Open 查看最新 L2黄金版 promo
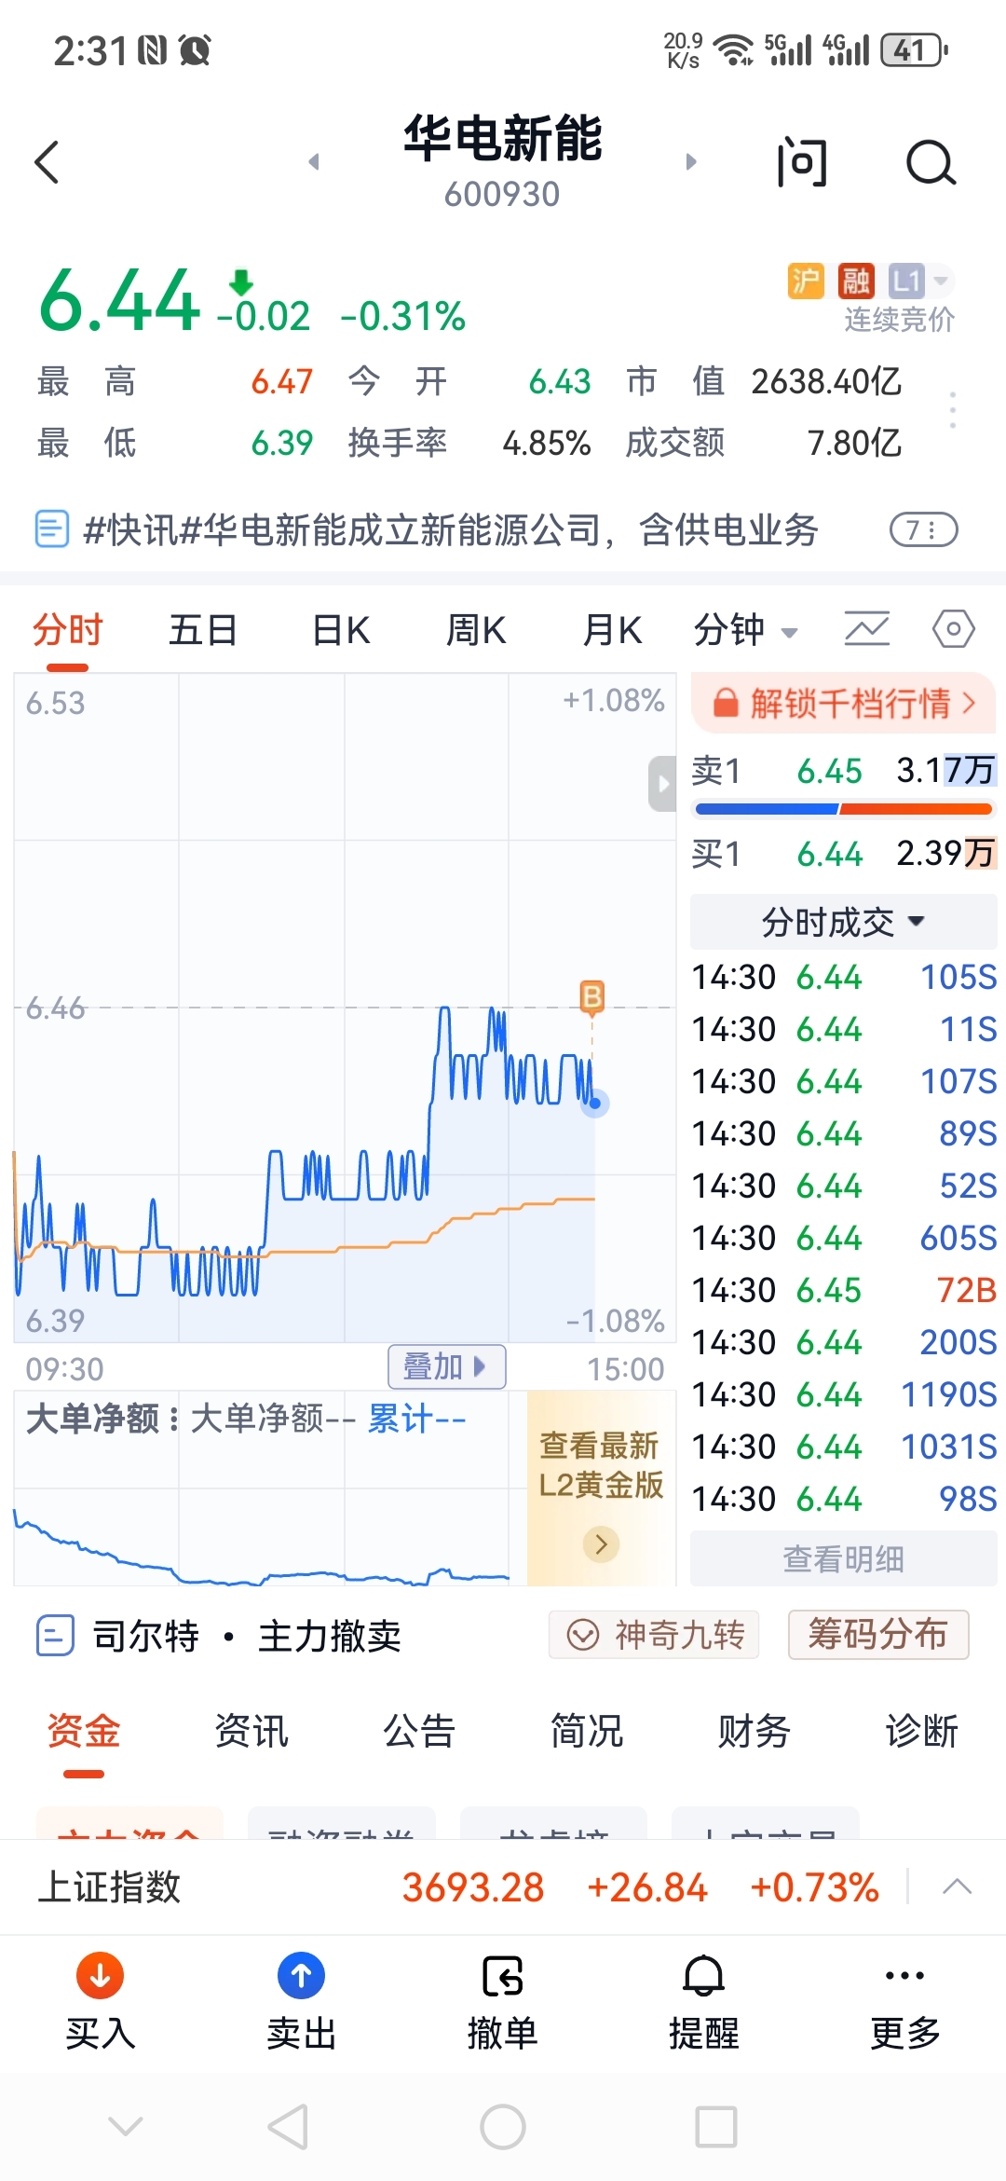This screenshot has height=2181, width=1006. tap(601, 1488)
